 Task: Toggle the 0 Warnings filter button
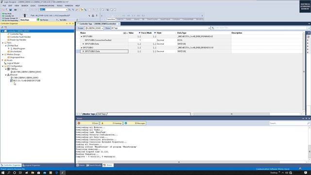[111, 123]
